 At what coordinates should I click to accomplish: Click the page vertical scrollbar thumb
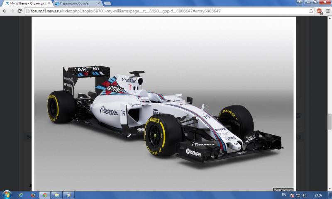click(x=330, y=121)
